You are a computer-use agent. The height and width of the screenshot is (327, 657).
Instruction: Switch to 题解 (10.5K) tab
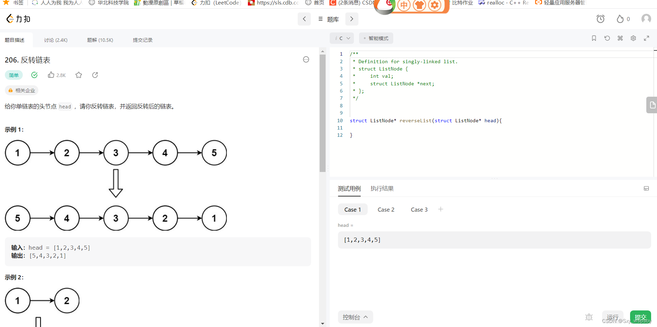tap(100, 40)
